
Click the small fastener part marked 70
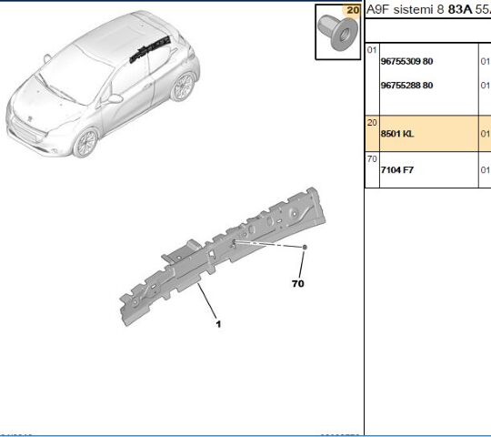coord(305,248)
